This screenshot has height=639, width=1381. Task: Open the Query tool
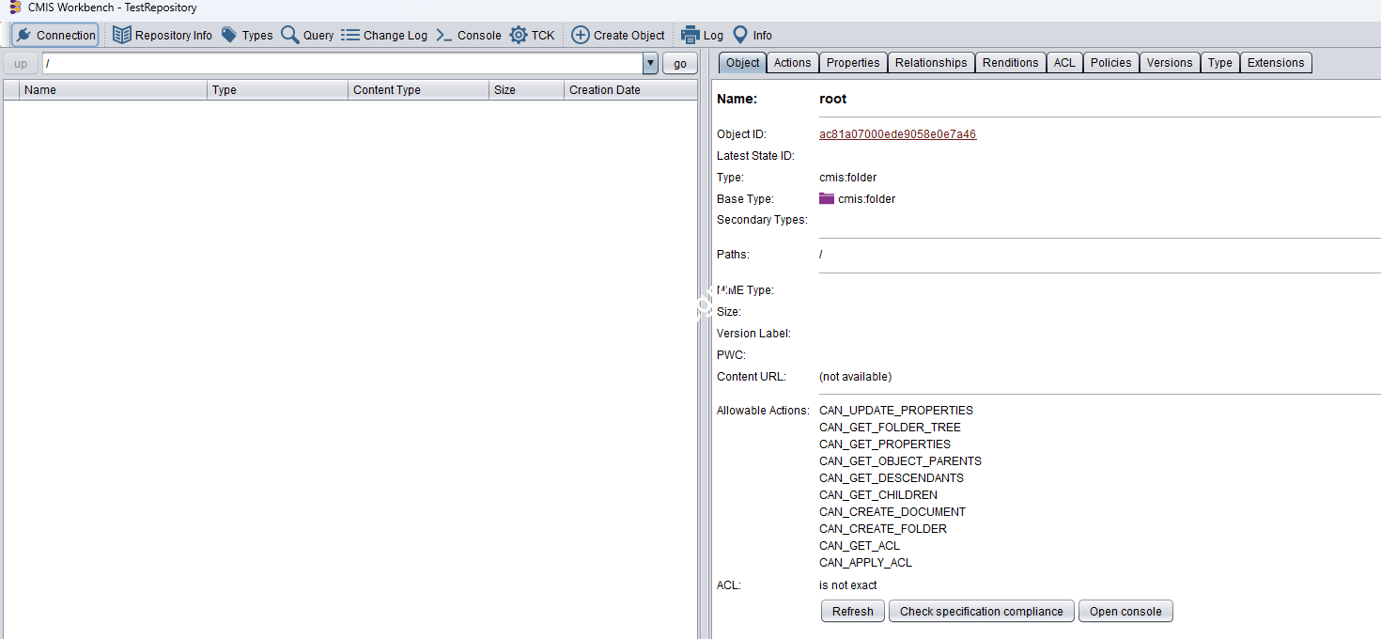click(307, 34)
